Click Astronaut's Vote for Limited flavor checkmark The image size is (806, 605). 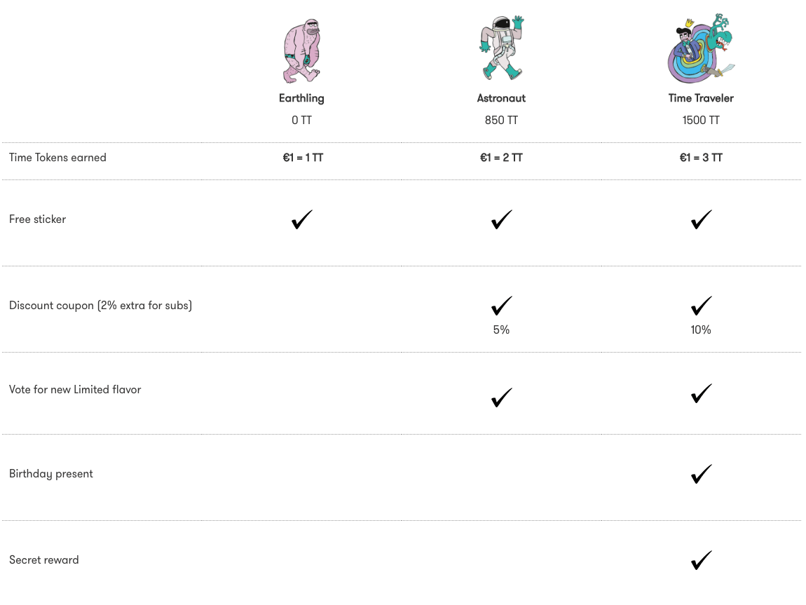coord(501,397)
